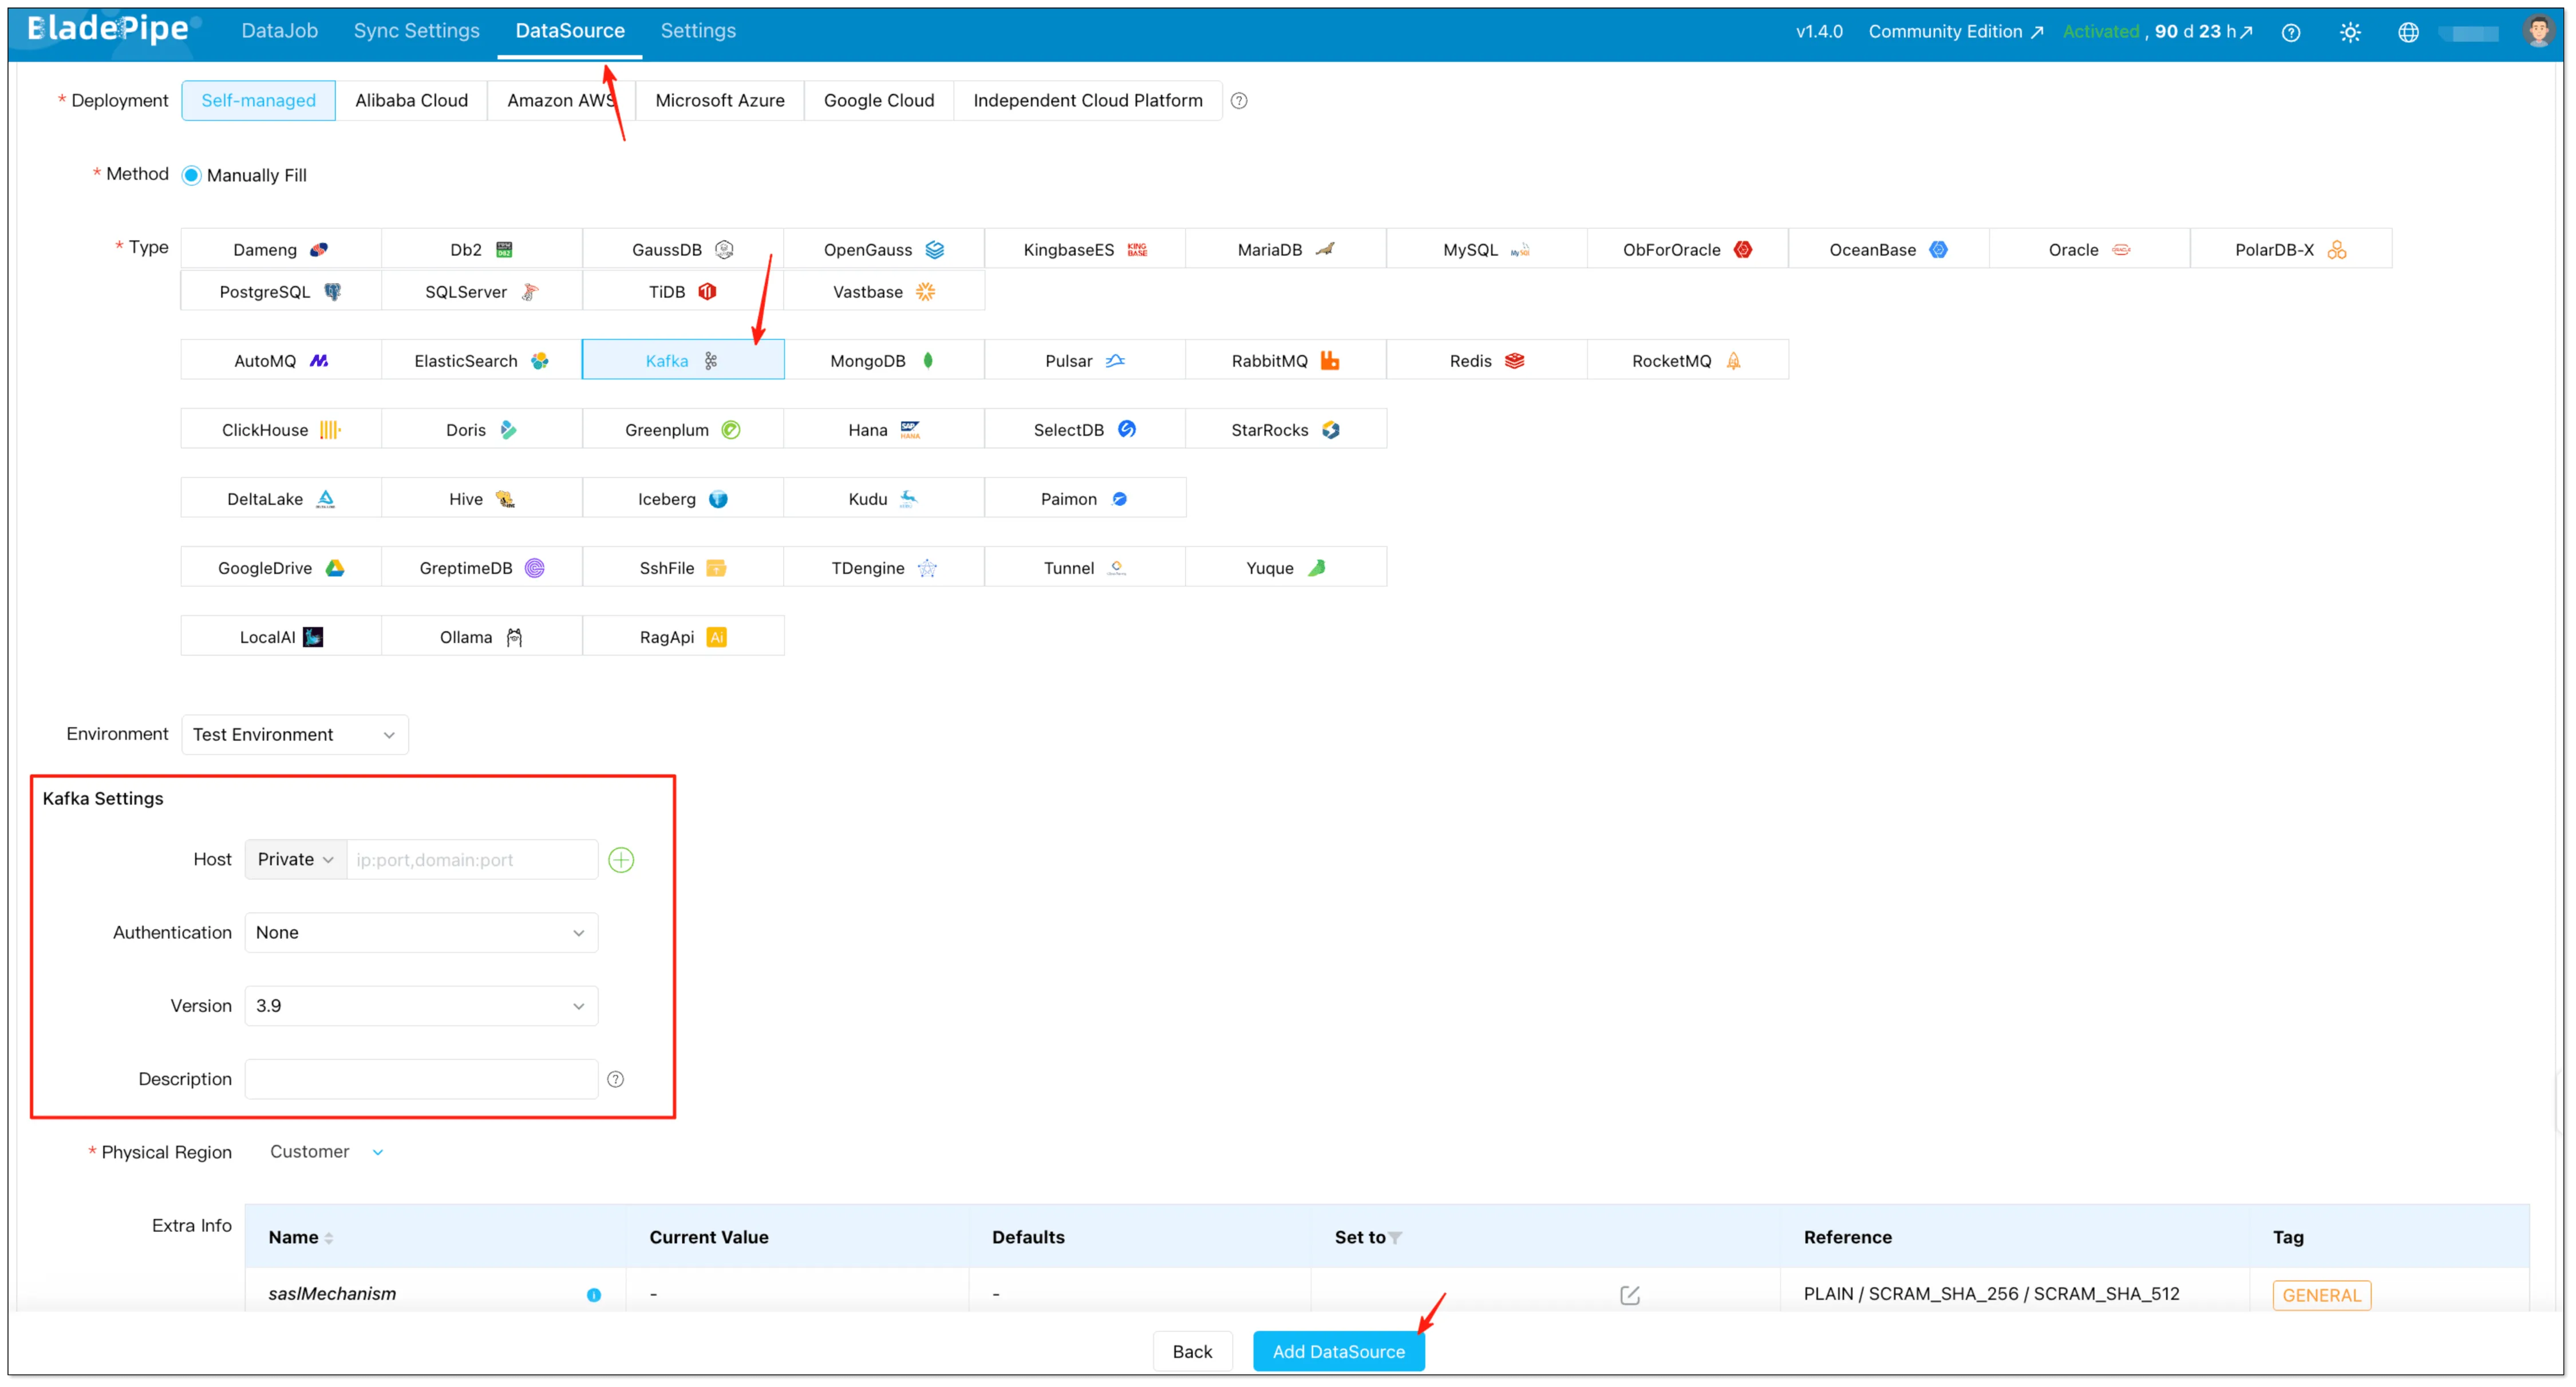Switch deployment to Alibaba Cloud
Screen dimensions: 2576x1387
coord(411,100)
